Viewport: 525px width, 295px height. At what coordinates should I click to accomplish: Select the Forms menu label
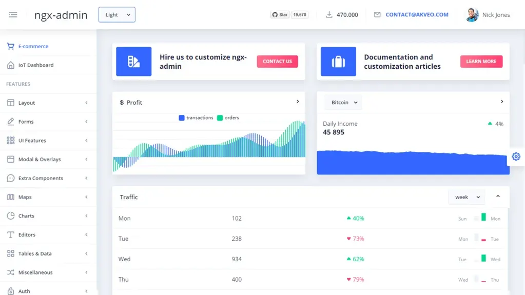(26, 122)
